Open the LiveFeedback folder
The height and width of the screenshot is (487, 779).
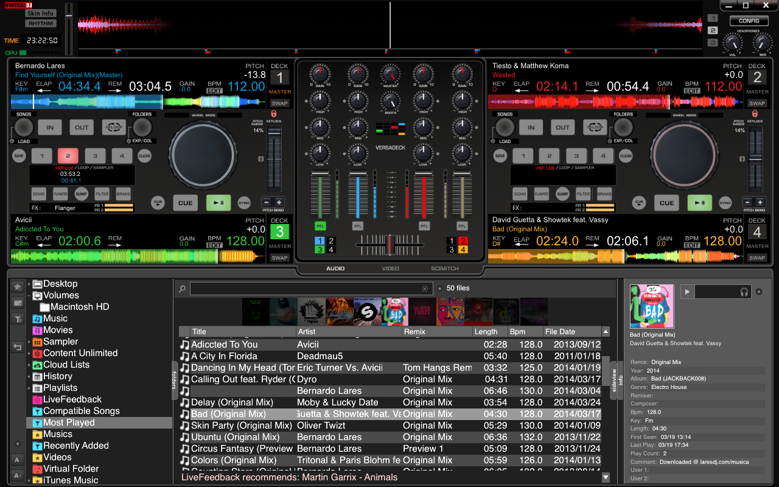[72, 399]
